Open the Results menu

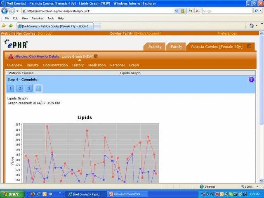tap(33, 65)
